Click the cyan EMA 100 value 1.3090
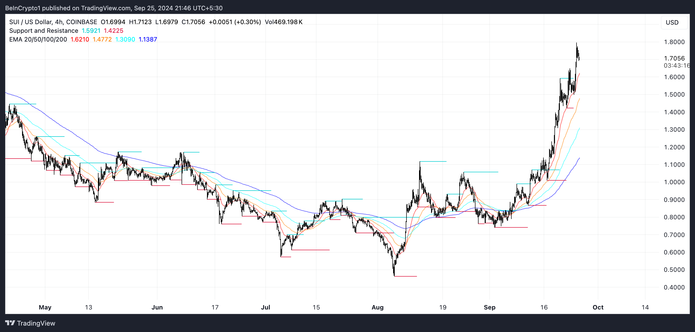Image resolution: width=695 pixels, height=332 pixels. [125, 39]
